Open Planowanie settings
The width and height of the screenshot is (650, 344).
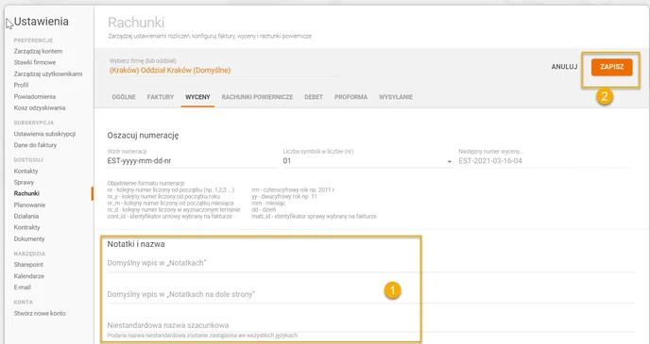(x=29, y=205)
